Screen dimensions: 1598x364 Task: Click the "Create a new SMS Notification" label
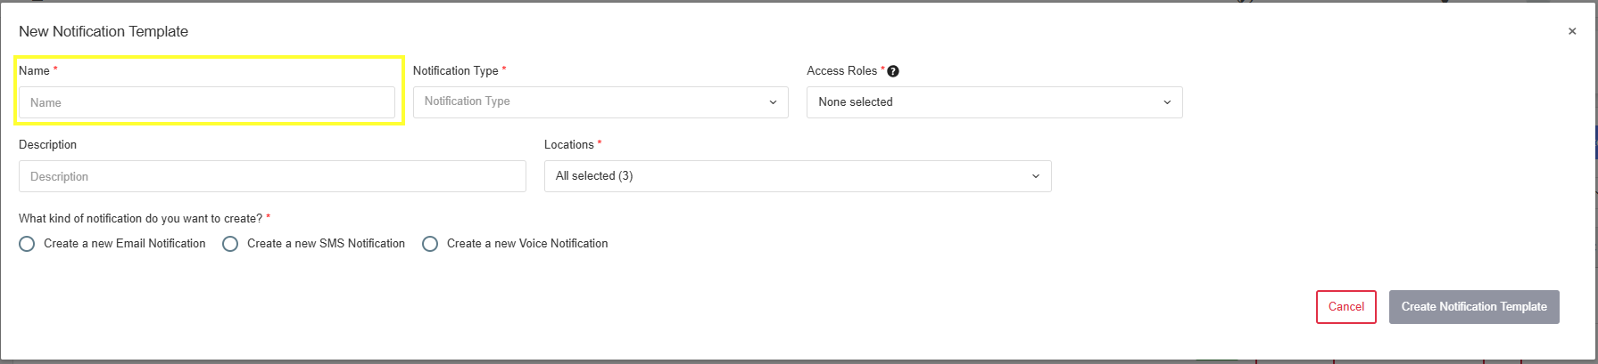(x=326, y=243)
